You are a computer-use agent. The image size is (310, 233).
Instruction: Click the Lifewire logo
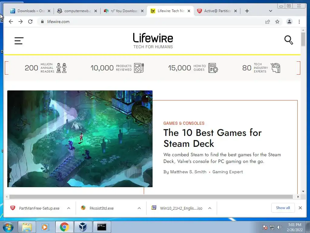coord(153,41)
